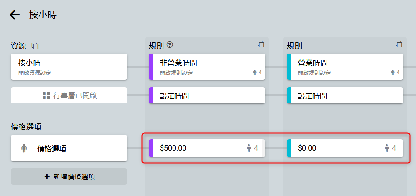
Task: Open the 營業時間 rule settings
Action: [x=338, y=67]
